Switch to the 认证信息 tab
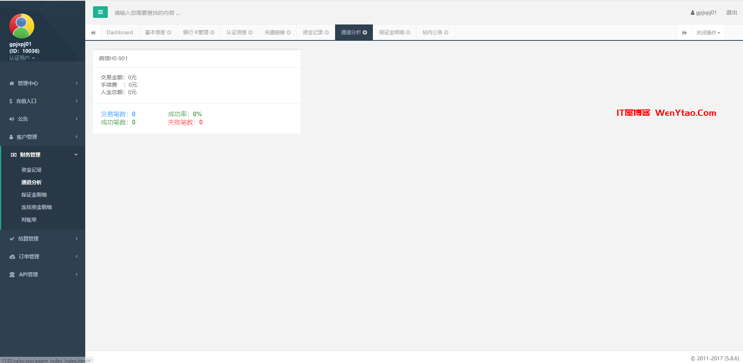Viewport: 743px width, 363px height. click(237, 32)
